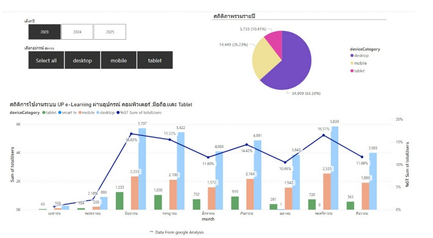433x238 pixels.
Task: Click the pink tablet entry in the pie legend
Action: pos(352,71)
